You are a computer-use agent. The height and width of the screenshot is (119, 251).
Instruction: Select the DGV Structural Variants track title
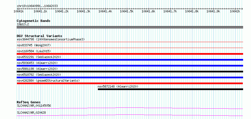(39, 36)
